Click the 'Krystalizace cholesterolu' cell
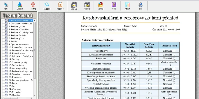Screen dimensions: 199x99 point(101,55)
